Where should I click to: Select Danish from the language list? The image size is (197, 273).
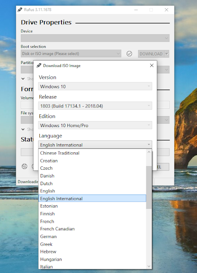tap(92, 176)
